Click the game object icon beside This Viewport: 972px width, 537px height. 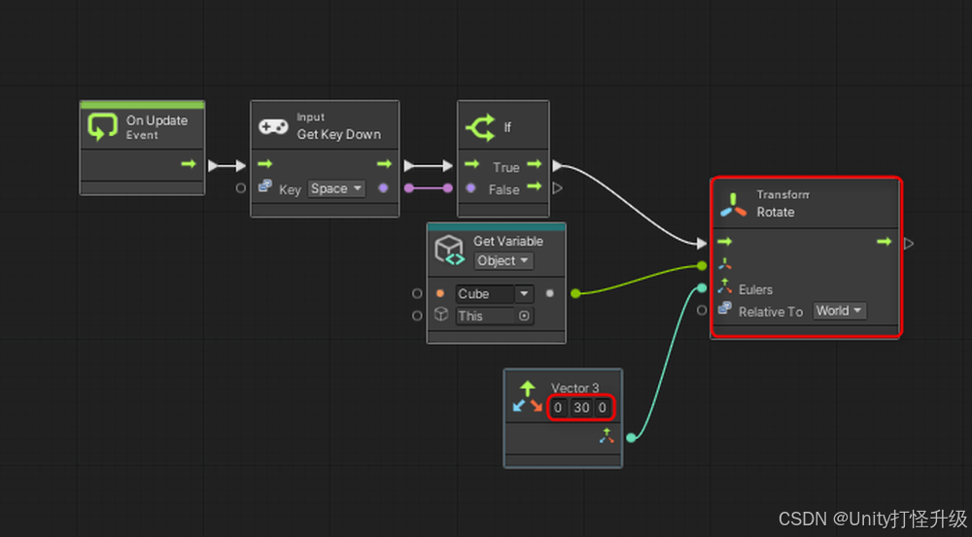(x=440, y=315)
